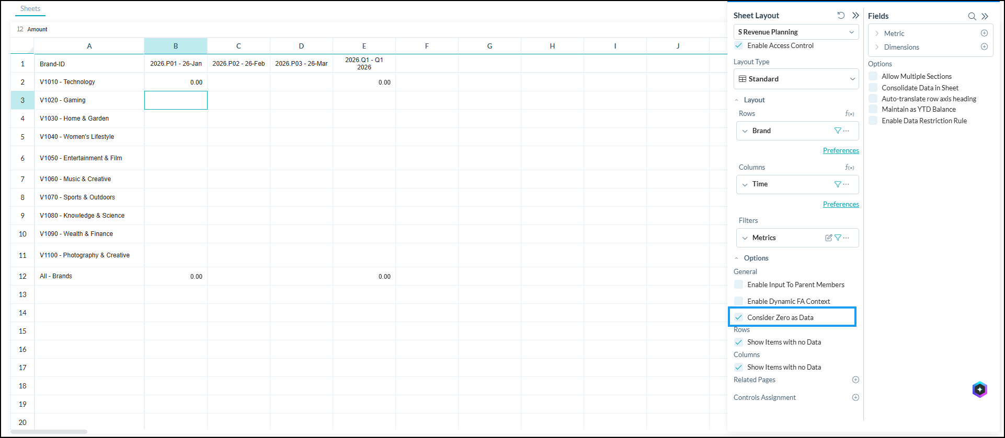Open the Layout Type Standard dropdown
The width and height of the screenshot is (1005, 438).
click(796, 79)
